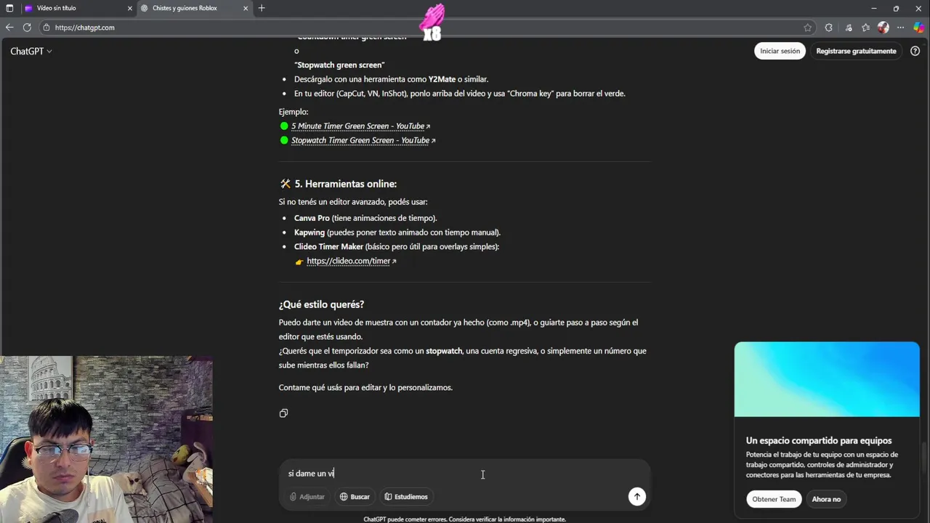Click 'Contame qué usás para editar' sentence

click(365, 388)
